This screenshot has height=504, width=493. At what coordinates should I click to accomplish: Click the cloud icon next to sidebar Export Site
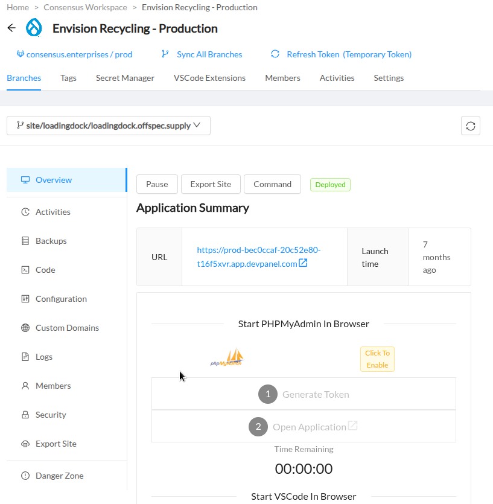(x=25, y=444)
